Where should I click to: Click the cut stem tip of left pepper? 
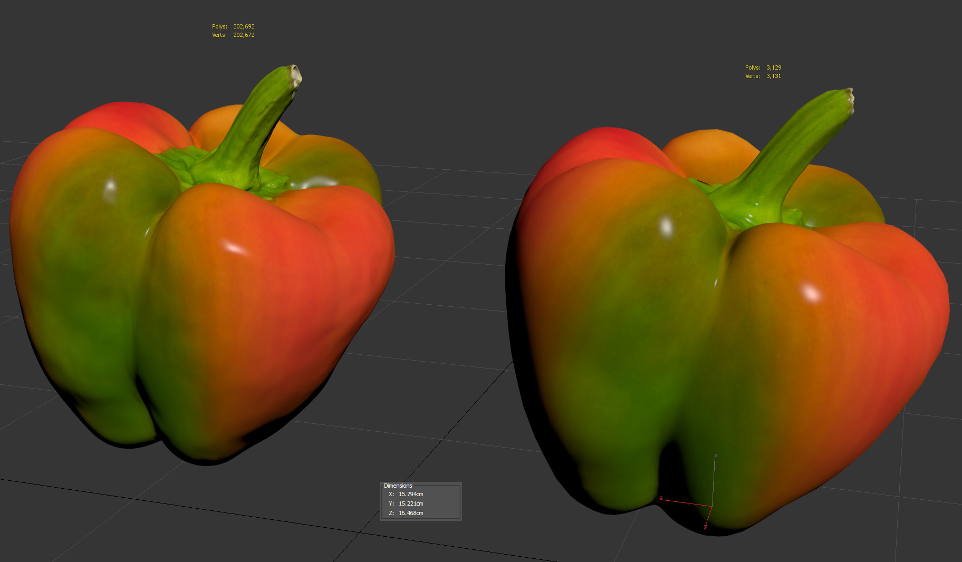pyautogui.click(x=296, y=74)
